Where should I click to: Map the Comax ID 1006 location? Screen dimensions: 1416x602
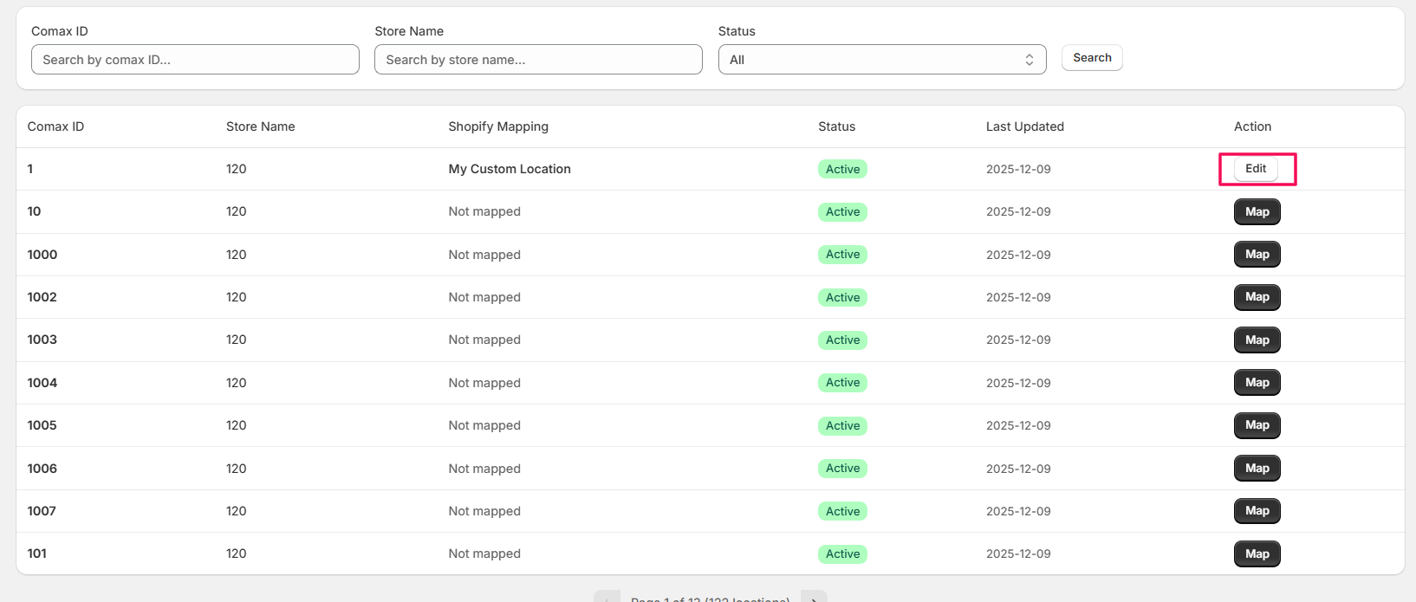[x=1257, y=469]
